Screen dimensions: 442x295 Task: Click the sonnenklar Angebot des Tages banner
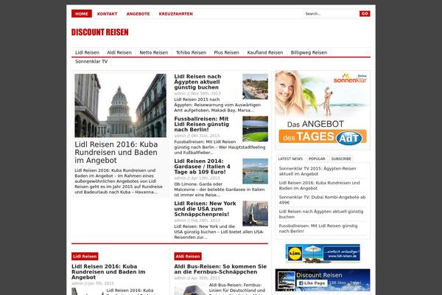pyautogui.click(x=323, y=110)
